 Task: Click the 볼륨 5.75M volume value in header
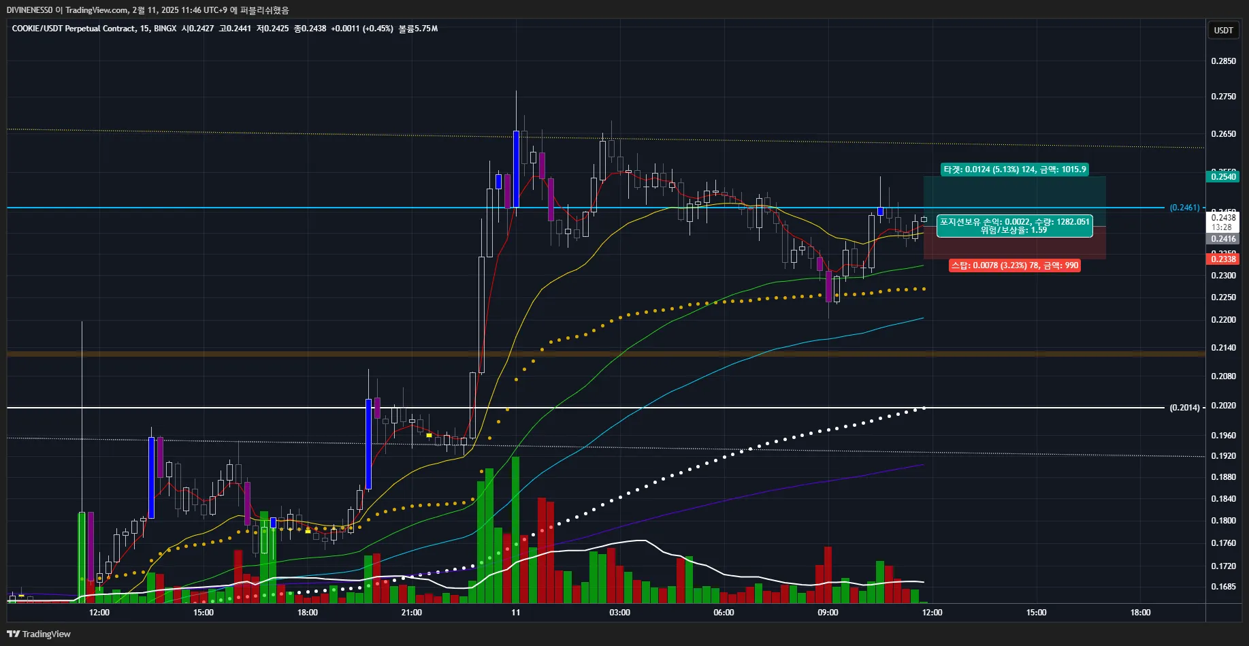418,29
